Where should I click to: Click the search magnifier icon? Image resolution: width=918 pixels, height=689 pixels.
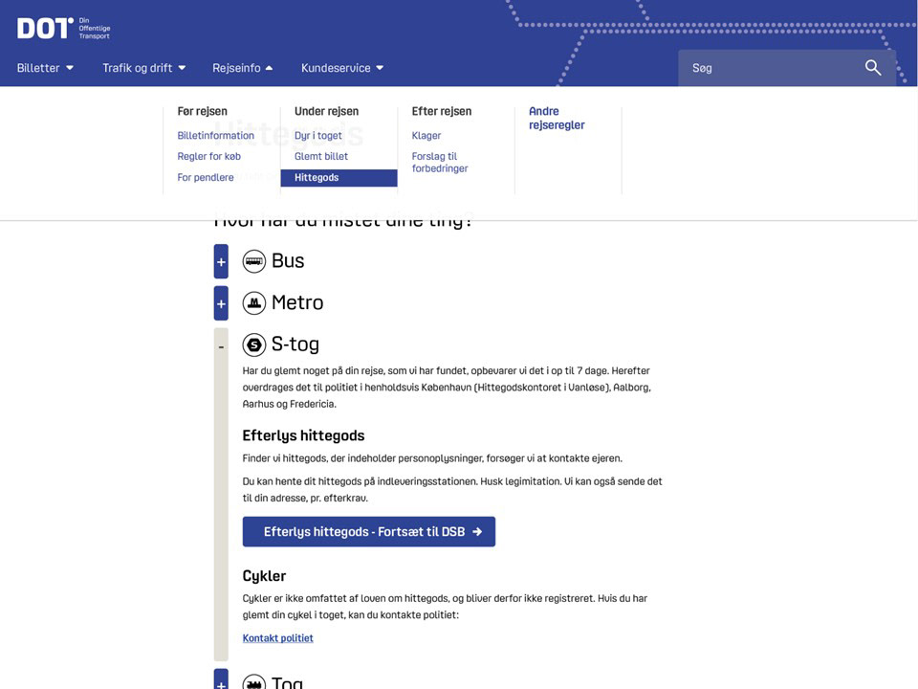(x=873, y=68)
